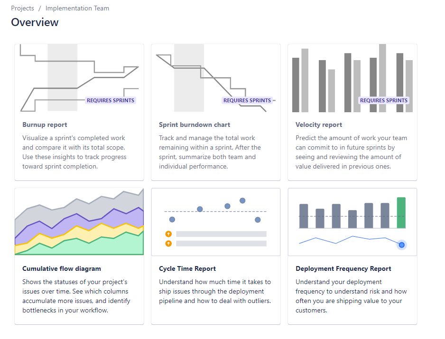The image size is (445, 339).
Task: Click the first orange up-arrow icon in Cycle Time card
Action: click(x=168, y=234)
